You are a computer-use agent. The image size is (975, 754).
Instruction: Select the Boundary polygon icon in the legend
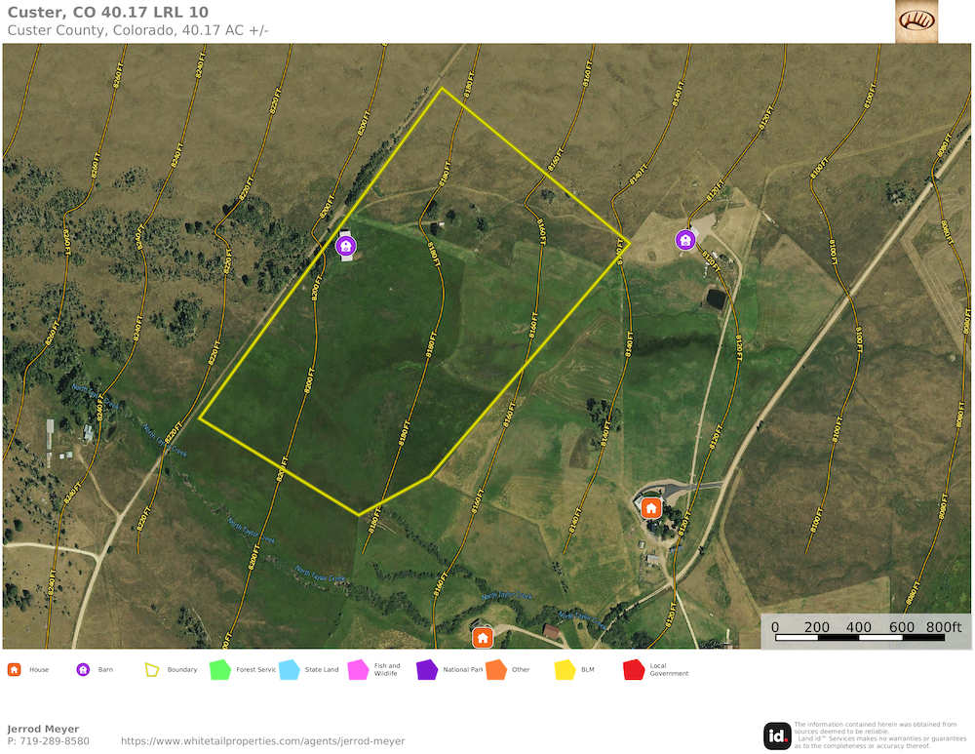(x=151, y=669)
